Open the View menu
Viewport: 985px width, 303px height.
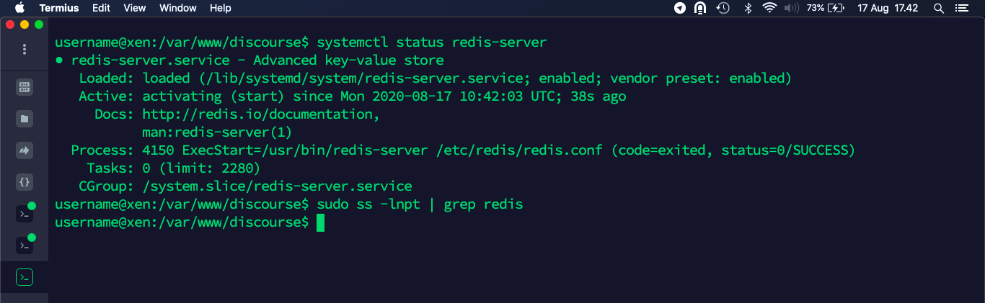pos(135,9)
